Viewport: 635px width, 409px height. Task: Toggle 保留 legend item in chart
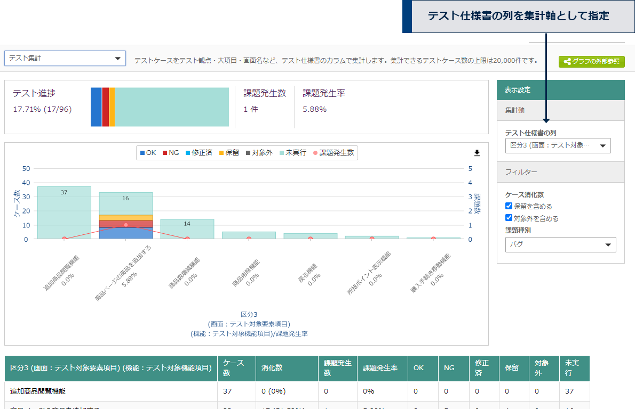pos(229,153)
